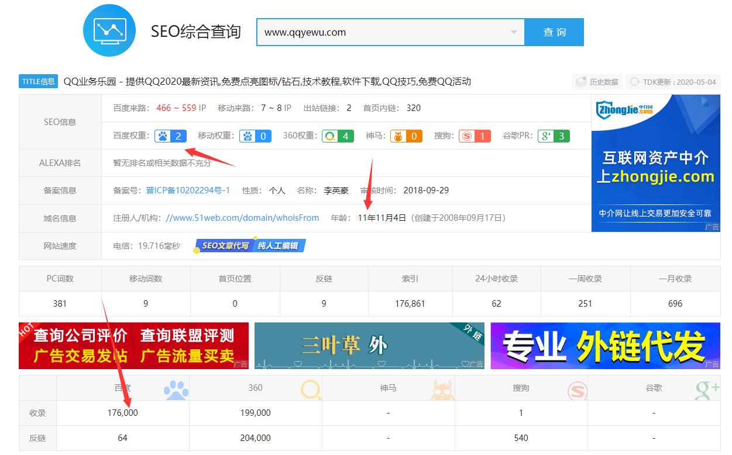
Task: Click the TDK更新: 2020-05-04 button
Action: (x=672, y=82)
